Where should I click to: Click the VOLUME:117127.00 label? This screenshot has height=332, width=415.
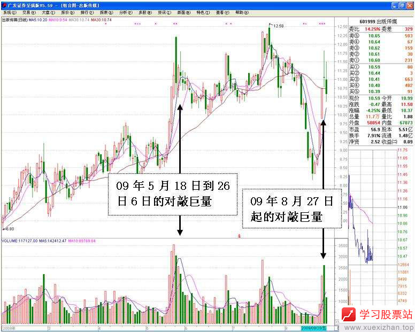[20, 241]
